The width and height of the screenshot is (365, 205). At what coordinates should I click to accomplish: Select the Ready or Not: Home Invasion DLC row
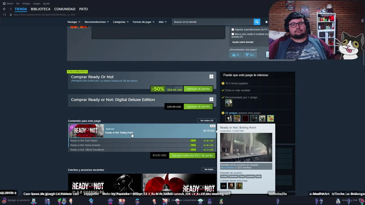[142, 145]
